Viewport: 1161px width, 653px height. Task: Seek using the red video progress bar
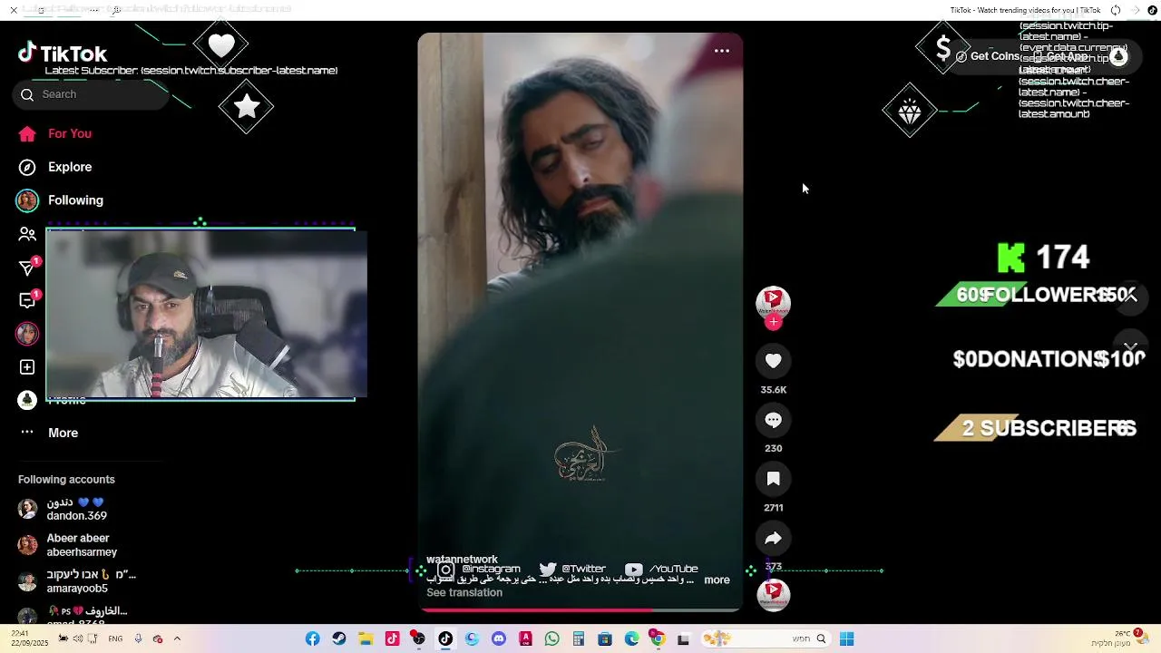(580, 610)
